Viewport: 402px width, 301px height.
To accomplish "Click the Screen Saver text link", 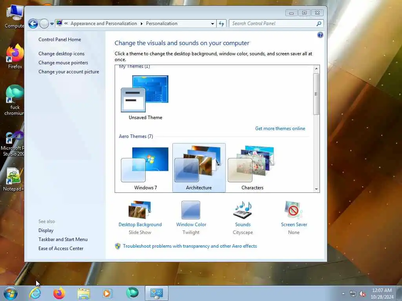I will coord(294,225).
